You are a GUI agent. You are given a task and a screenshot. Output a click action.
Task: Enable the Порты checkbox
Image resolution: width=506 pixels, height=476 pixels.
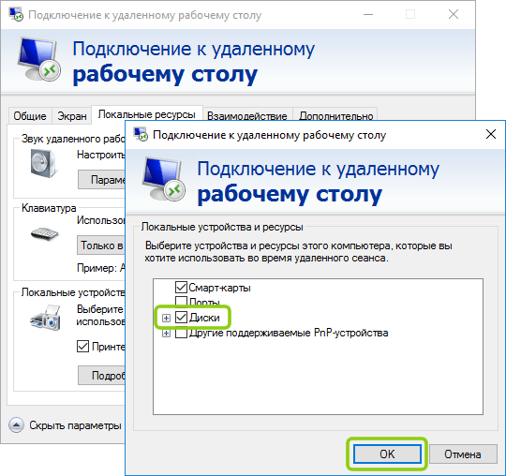pos(181,301)
